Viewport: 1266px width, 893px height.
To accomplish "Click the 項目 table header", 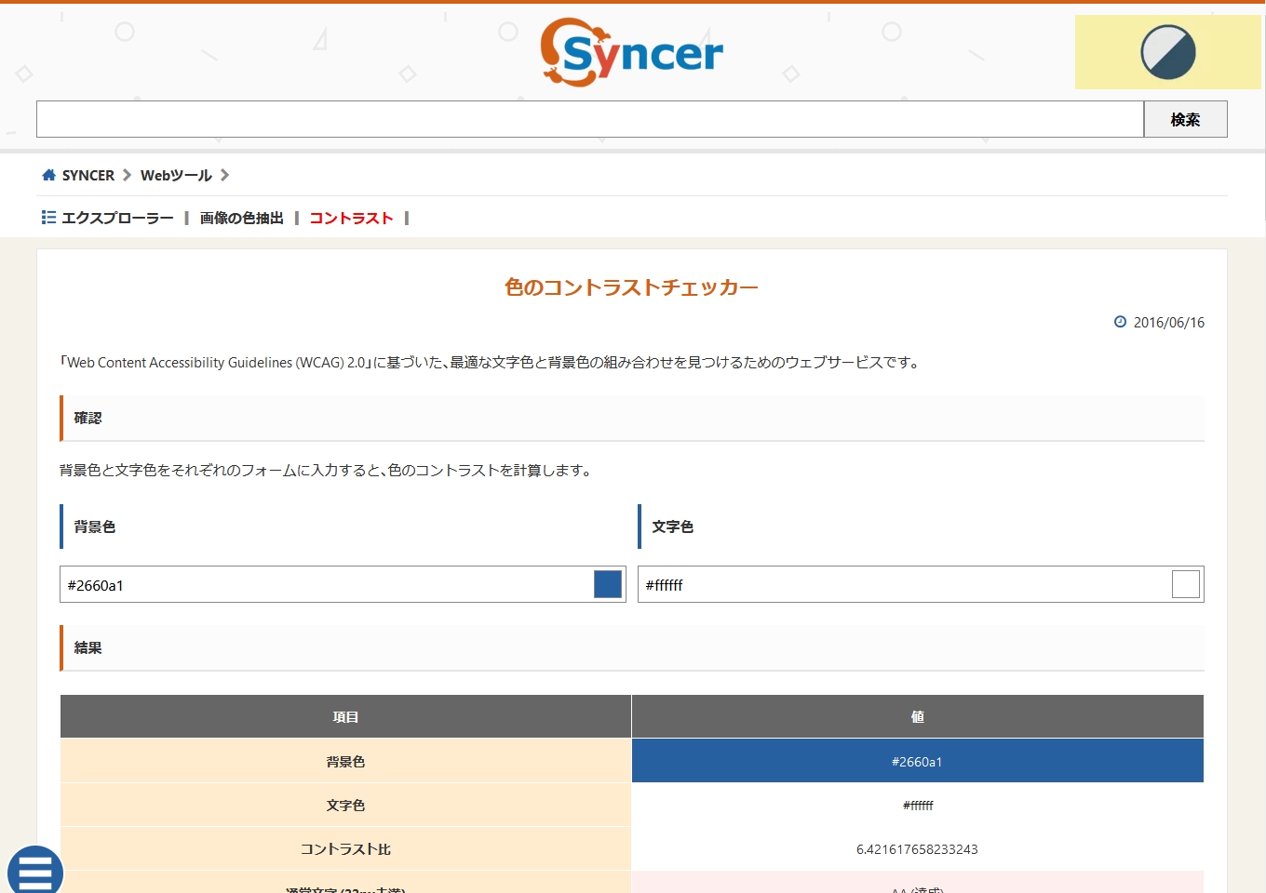I will (345, 716).
